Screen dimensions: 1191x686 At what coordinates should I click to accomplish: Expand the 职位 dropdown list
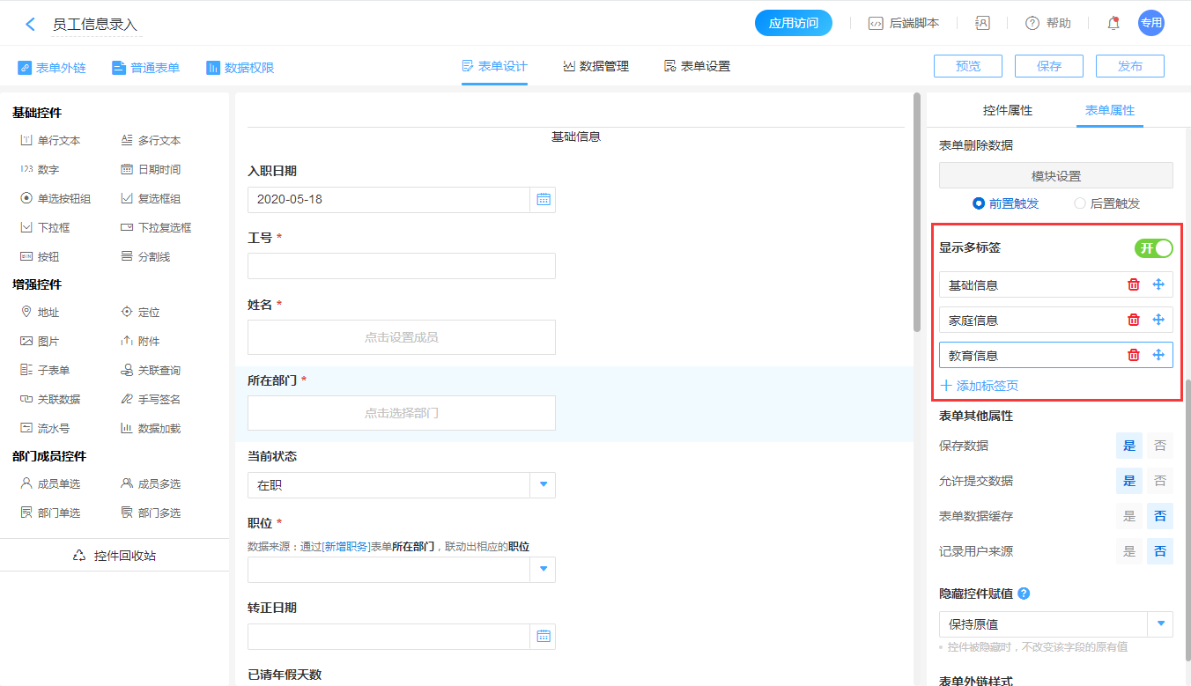coord(543,570)
